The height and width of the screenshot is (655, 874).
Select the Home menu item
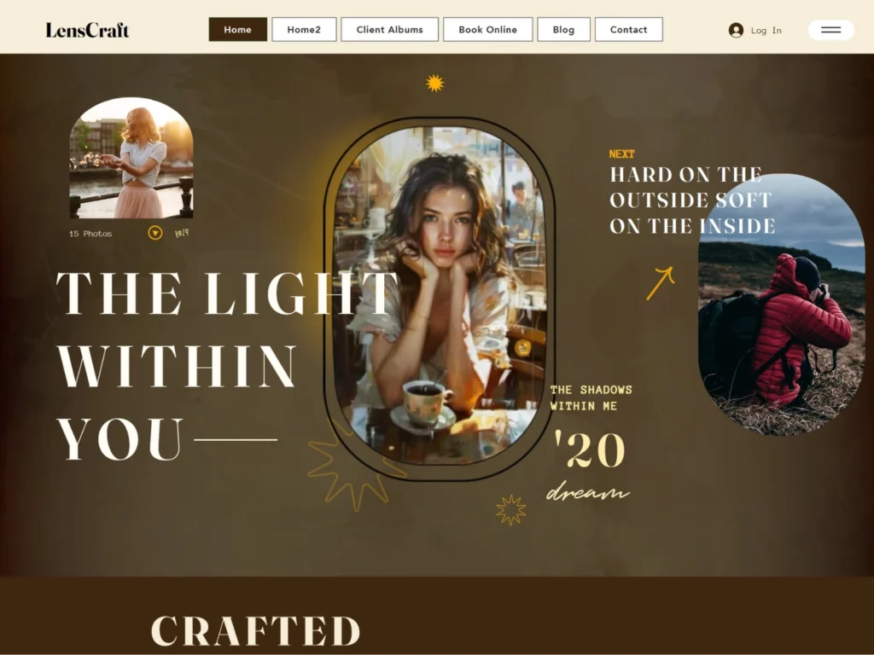click(238, 30)
